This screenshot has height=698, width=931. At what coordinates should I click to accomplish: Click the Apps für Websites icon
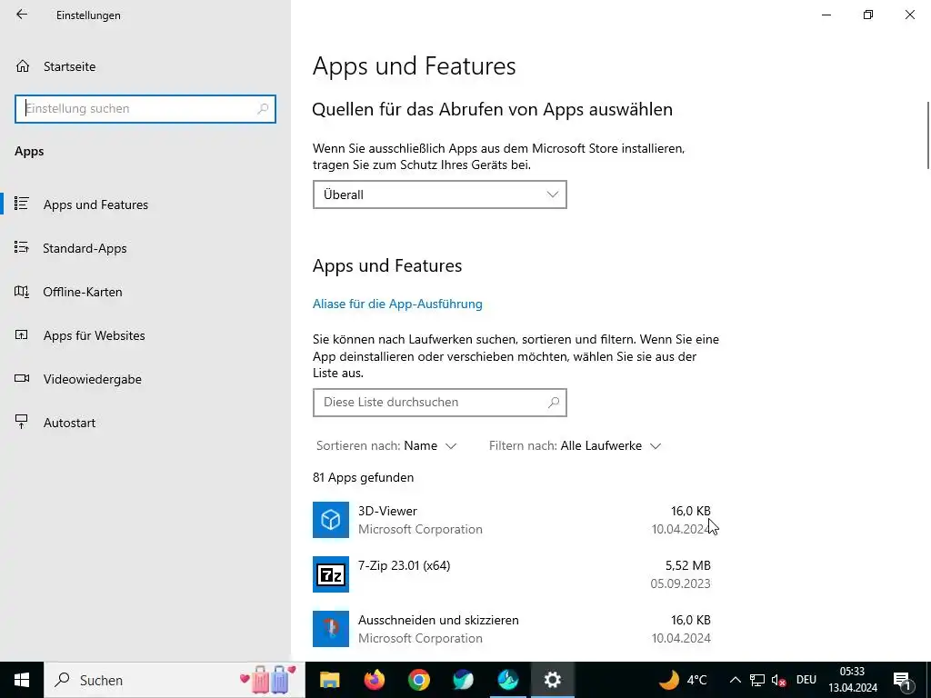coord(22,334)
